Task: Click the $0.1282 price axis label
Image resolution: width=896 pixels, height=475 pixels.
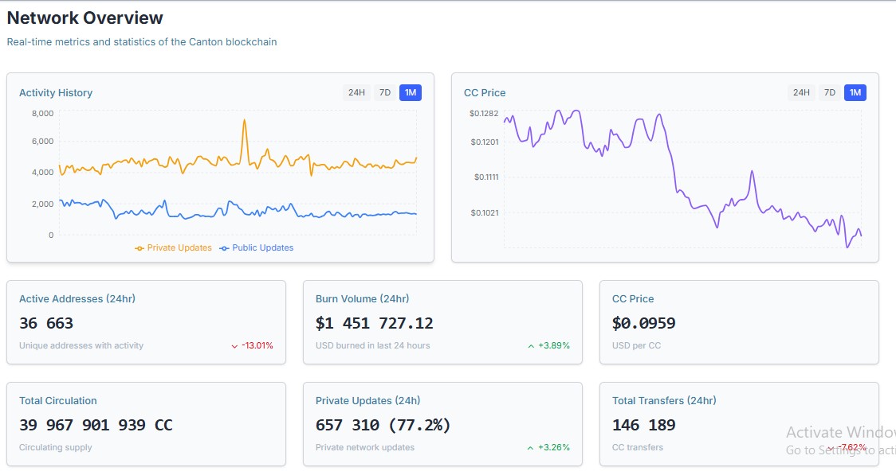Action: click(484, 114)
